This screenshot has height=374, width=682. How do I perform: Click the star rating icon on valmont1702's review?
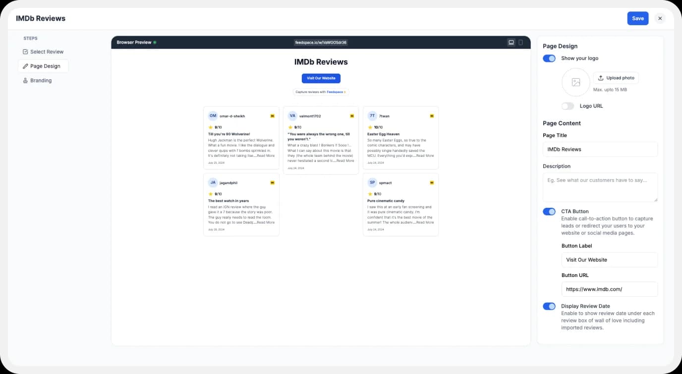click(x=290, y=127)
